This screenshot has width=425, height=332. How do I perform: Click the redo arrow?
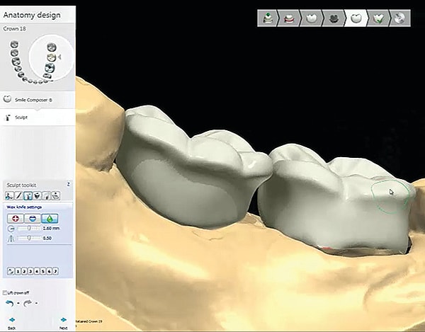28,303
